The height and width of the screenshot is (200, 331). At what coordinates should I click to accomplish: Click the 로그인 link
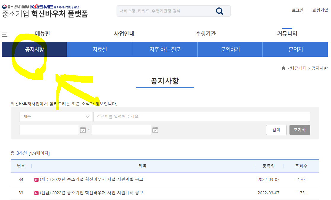click(297, 10)
